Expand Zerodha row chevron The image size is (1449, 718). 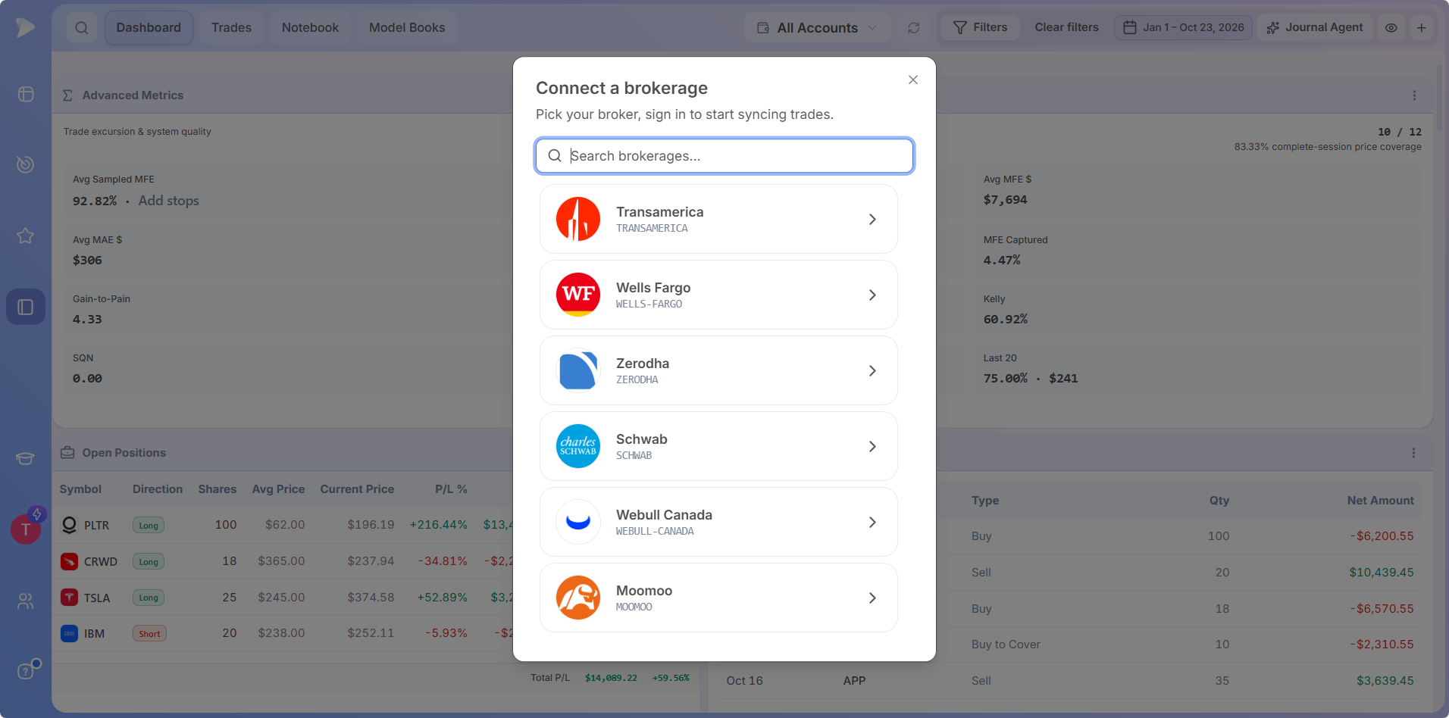(872, 370)
